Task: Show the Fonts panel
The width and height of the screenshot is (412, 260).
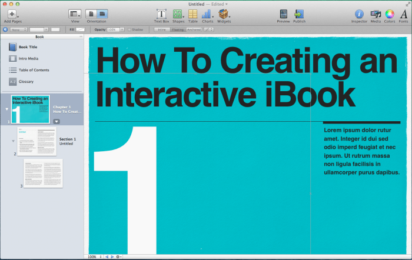Action: pos(404,14)
